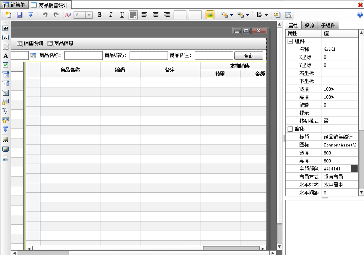Open the font settings Aa icon
This screenshot has height=255, width=364.
pos(68,15)
